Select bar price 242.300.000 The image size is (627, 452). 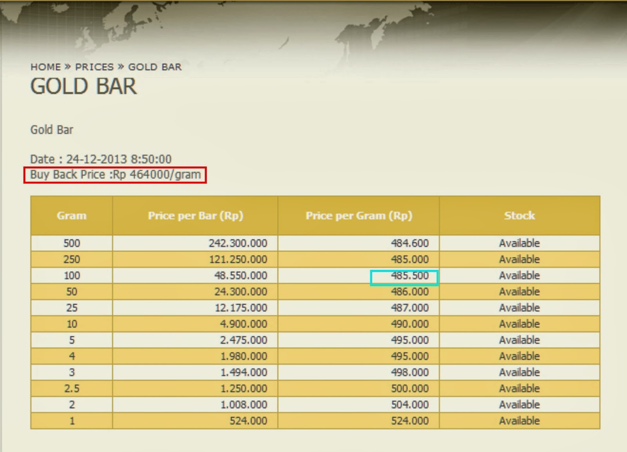click(x=238, y=243)
